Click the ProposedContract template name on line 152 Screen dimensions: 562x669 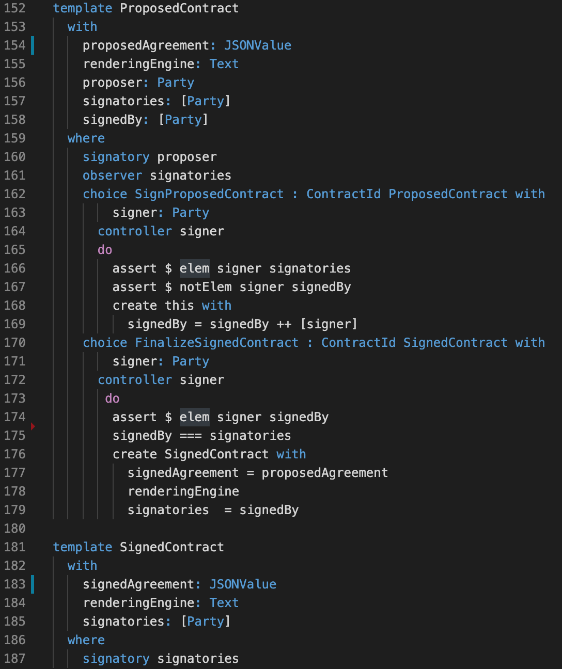click(179, 8)
